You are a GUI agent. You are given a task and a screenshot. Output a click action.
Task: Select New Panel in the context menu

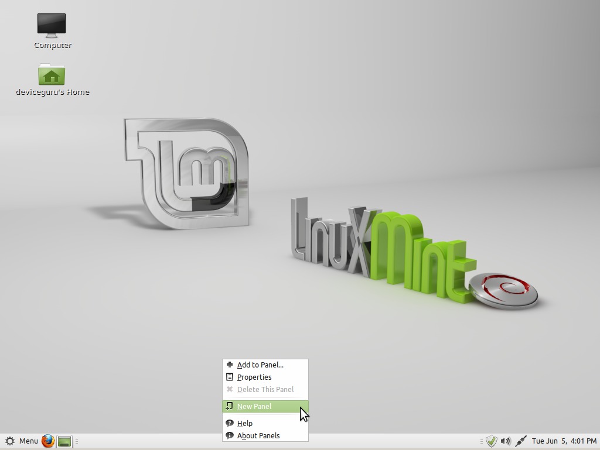265,407
